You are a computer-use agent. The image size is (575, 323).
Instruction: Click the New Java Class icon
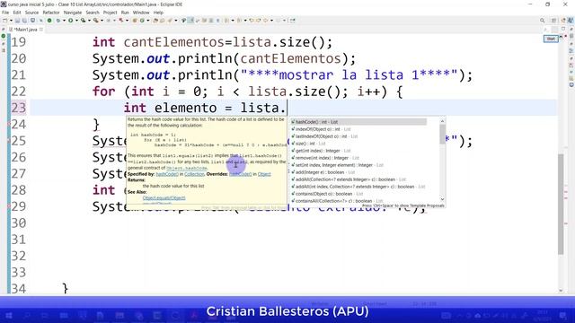tap(142, 21)
